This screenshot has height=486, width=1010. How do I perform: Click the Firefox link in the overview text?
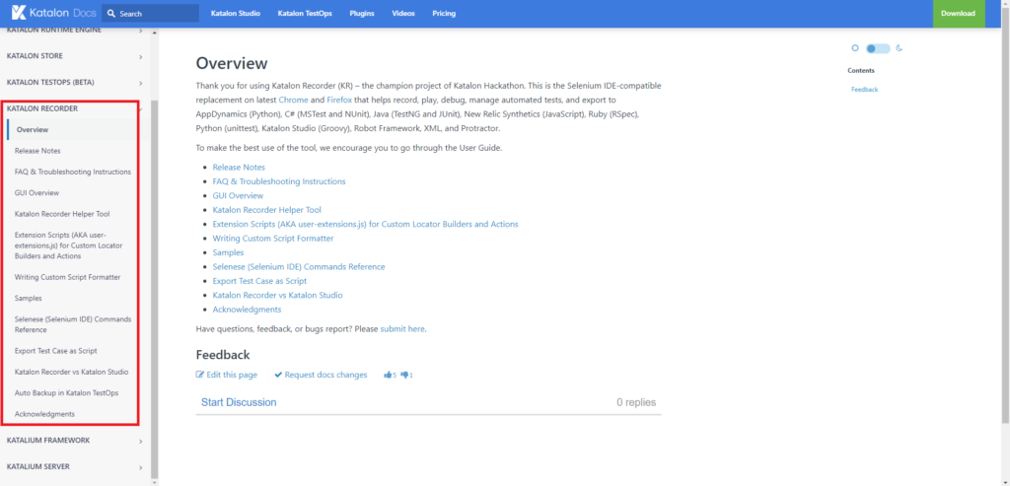coord(339,100)
